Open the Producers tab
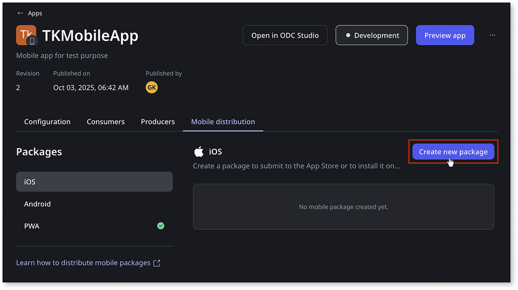 pyautogui.click(x=158, y=121)
